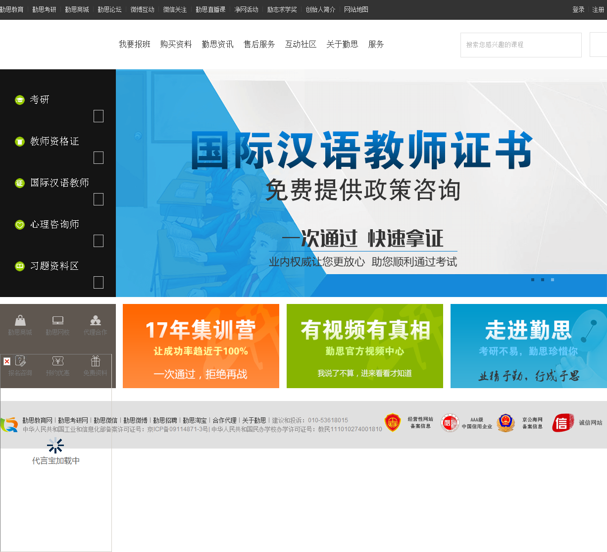Click the green 国际汉语教师 certificate icon
The width and height of the screenshot is (607, 552).
click(20, 183)
